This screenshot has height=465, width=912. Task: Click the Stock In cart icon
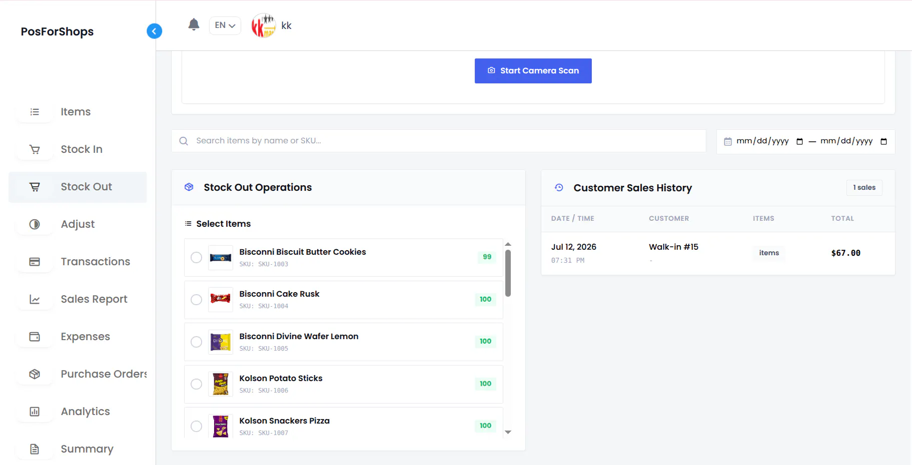pos(35,149)
